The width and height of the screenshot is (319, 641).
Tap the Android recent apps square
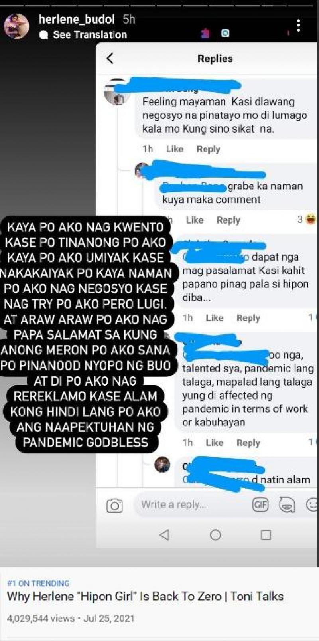click(x=266, y=534)
